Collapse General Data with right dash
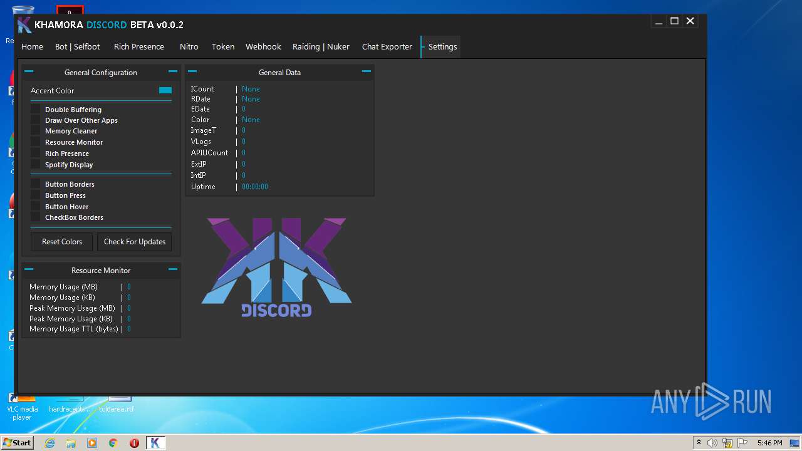The height and width of the screenshot is (451, 802). click(367, 71)
